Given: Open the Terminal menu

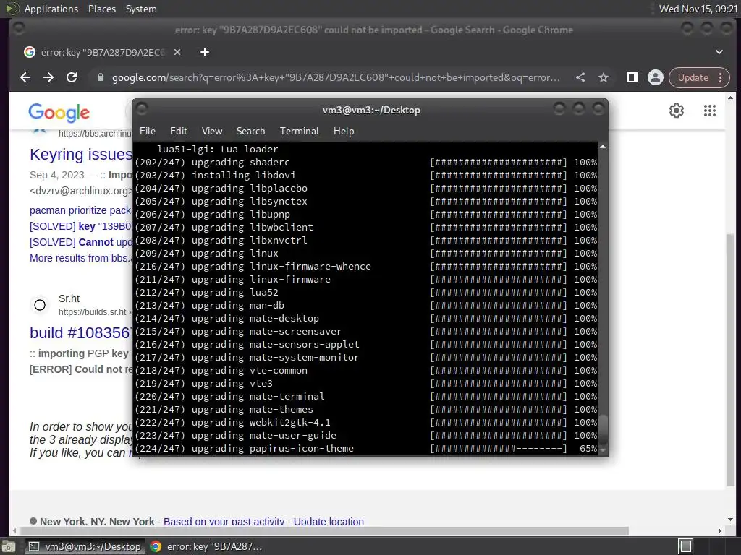Looking at the screenshot, I should click(299, 131).
